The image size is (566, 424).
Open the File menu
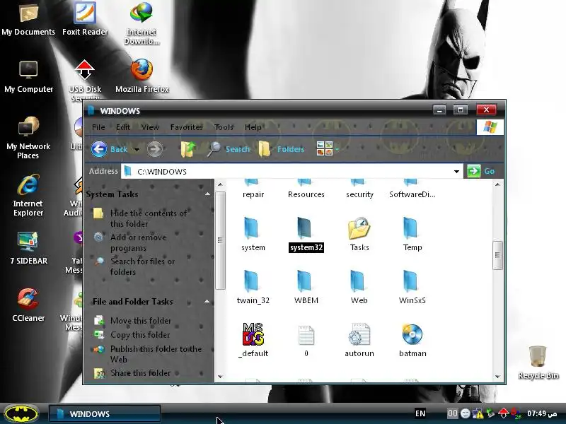point(98,127)
